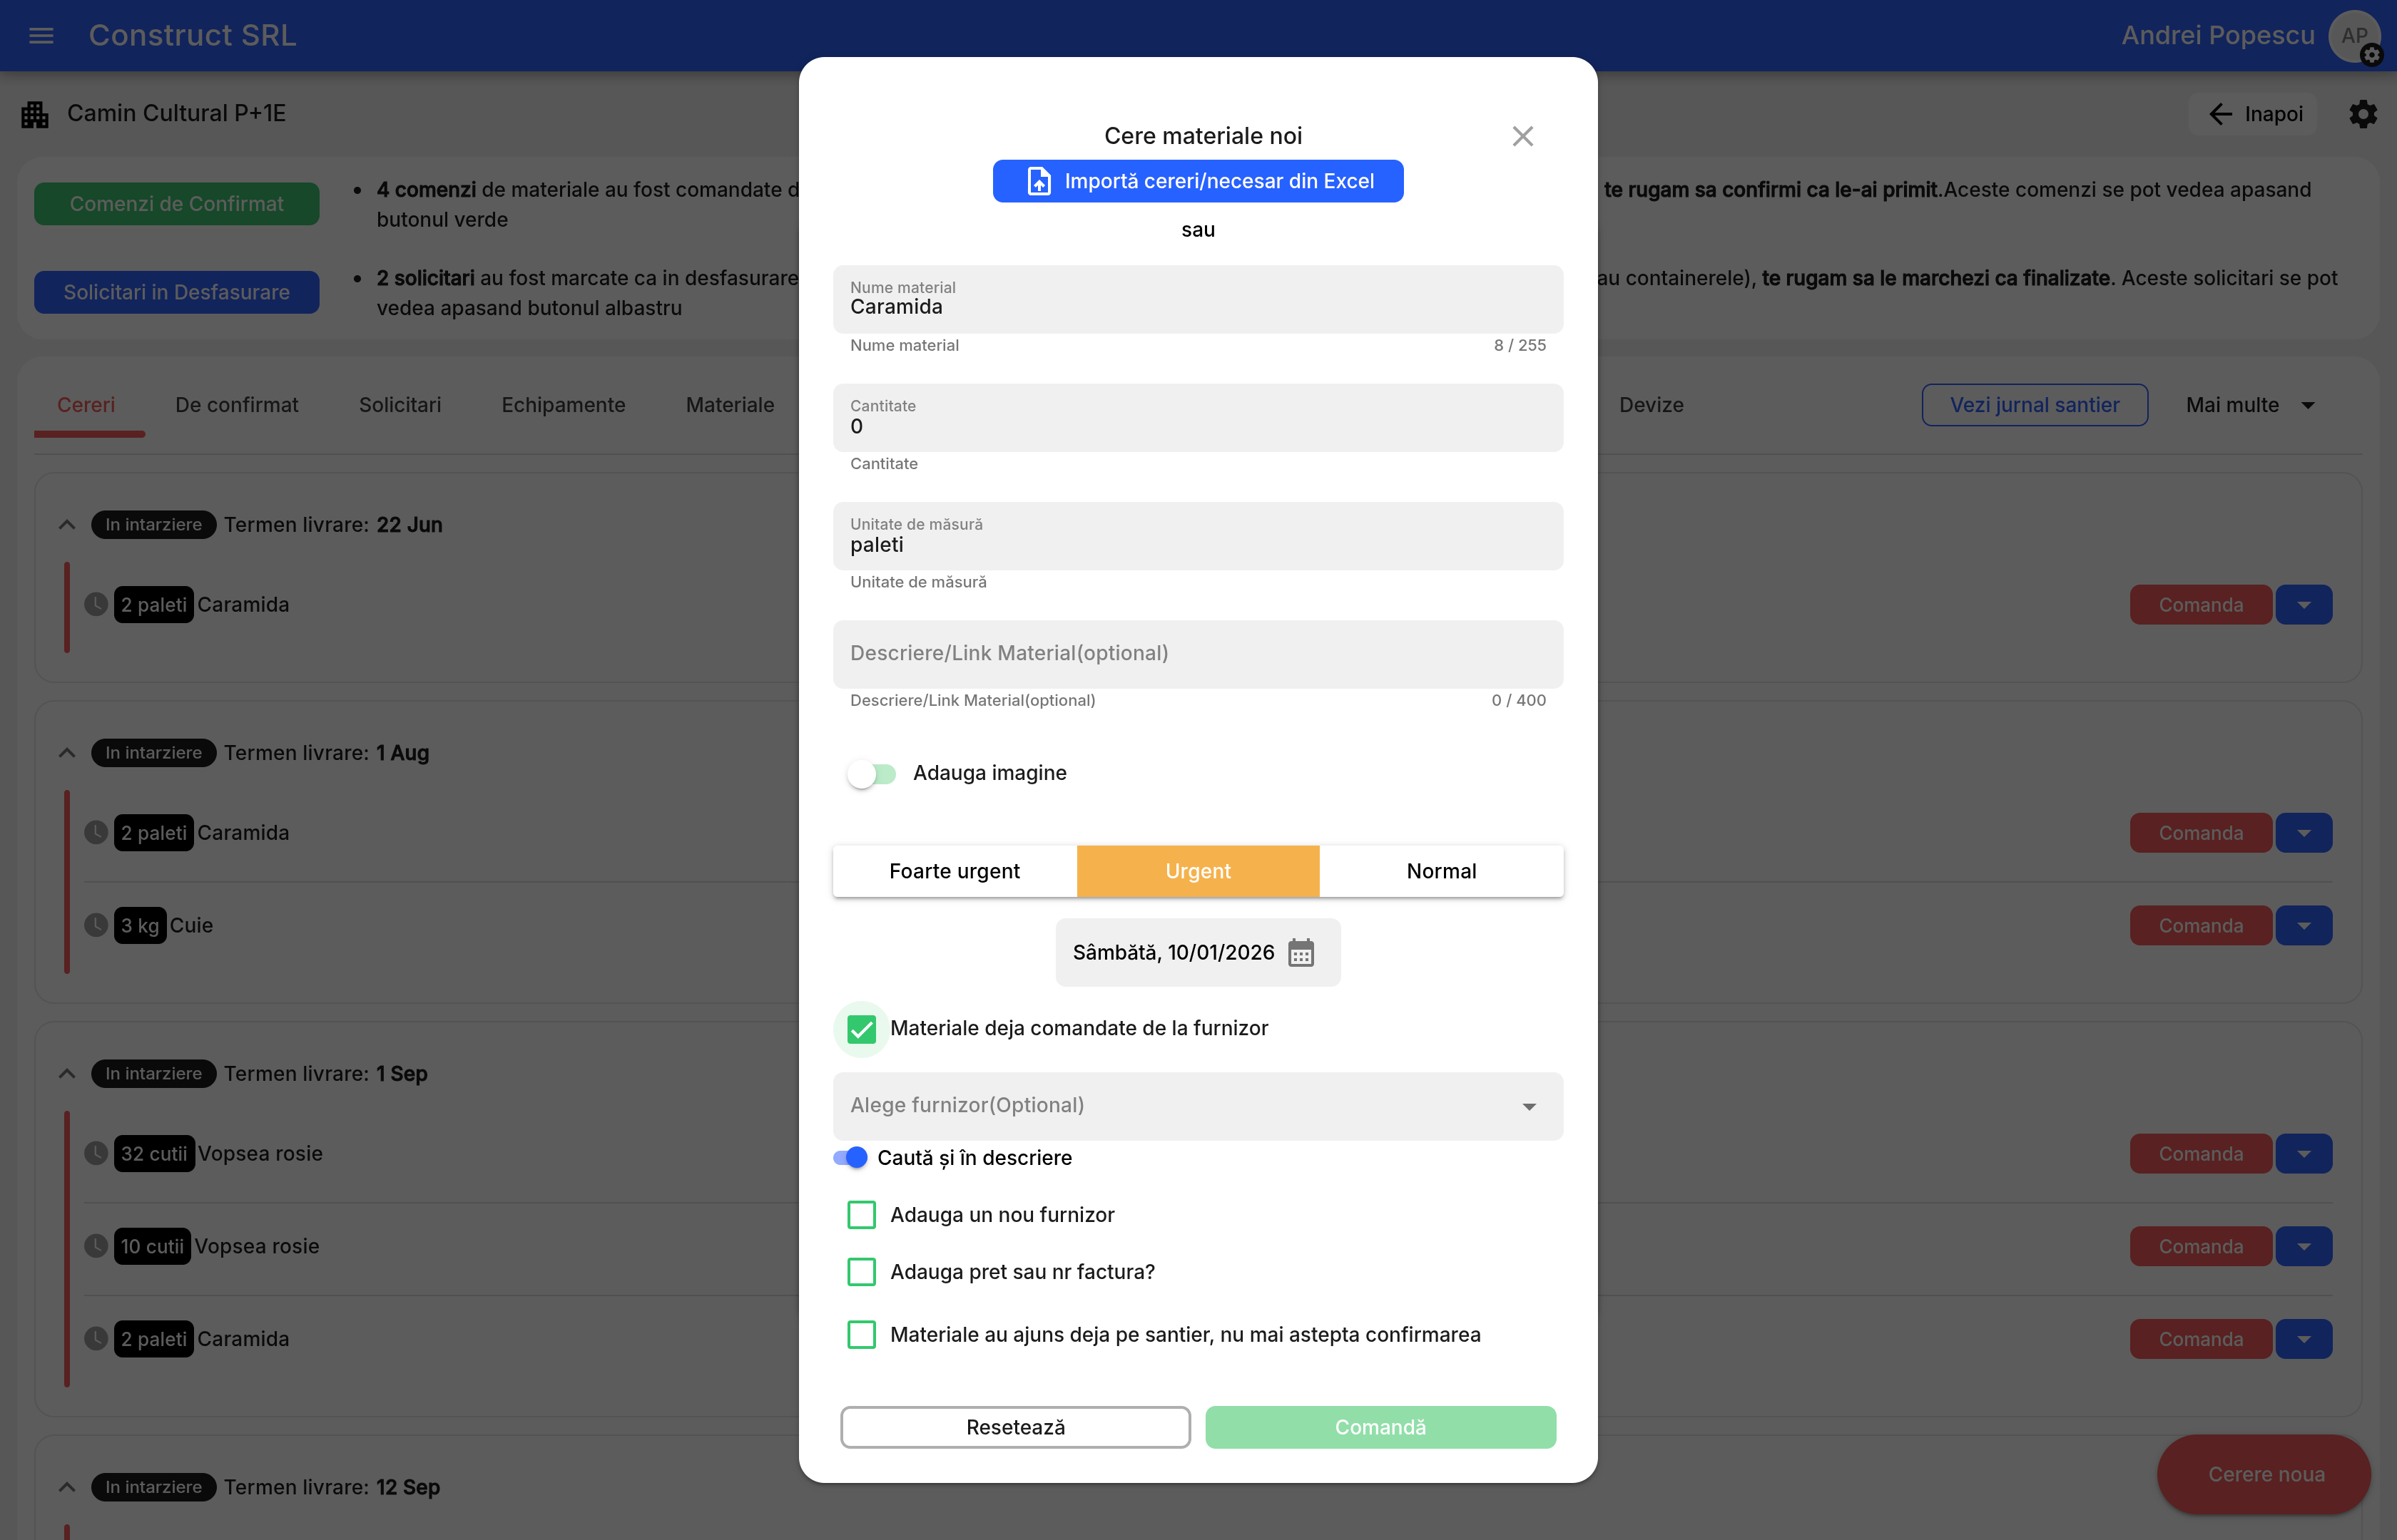This screenshot has height=1540, width=2397.
Task: Click the Resetează button
Action: coord(1014,1427)
